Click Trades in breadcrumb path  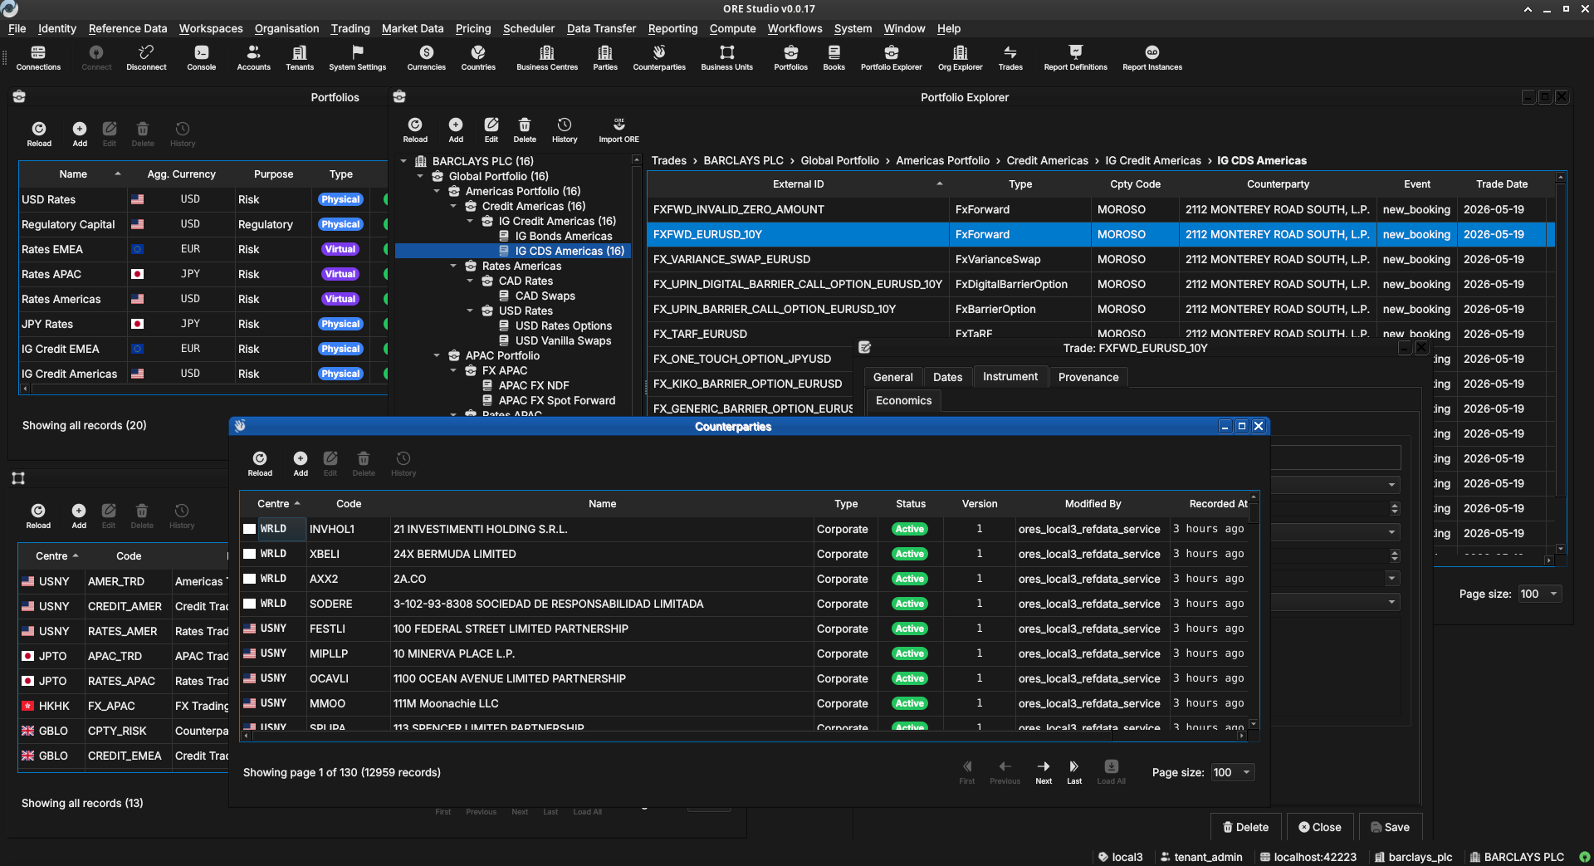(x=668, y=160)
